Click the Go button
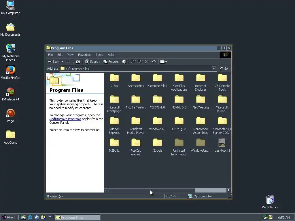295x221 pixels. click(224, 68)
